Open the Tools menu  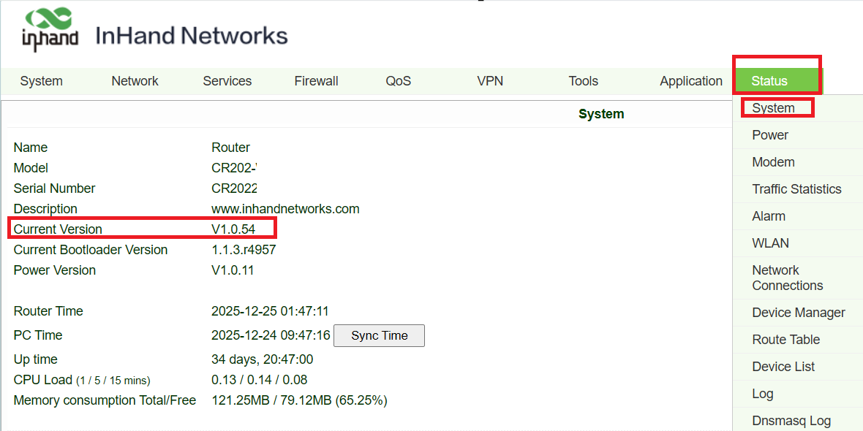point(583,81)
